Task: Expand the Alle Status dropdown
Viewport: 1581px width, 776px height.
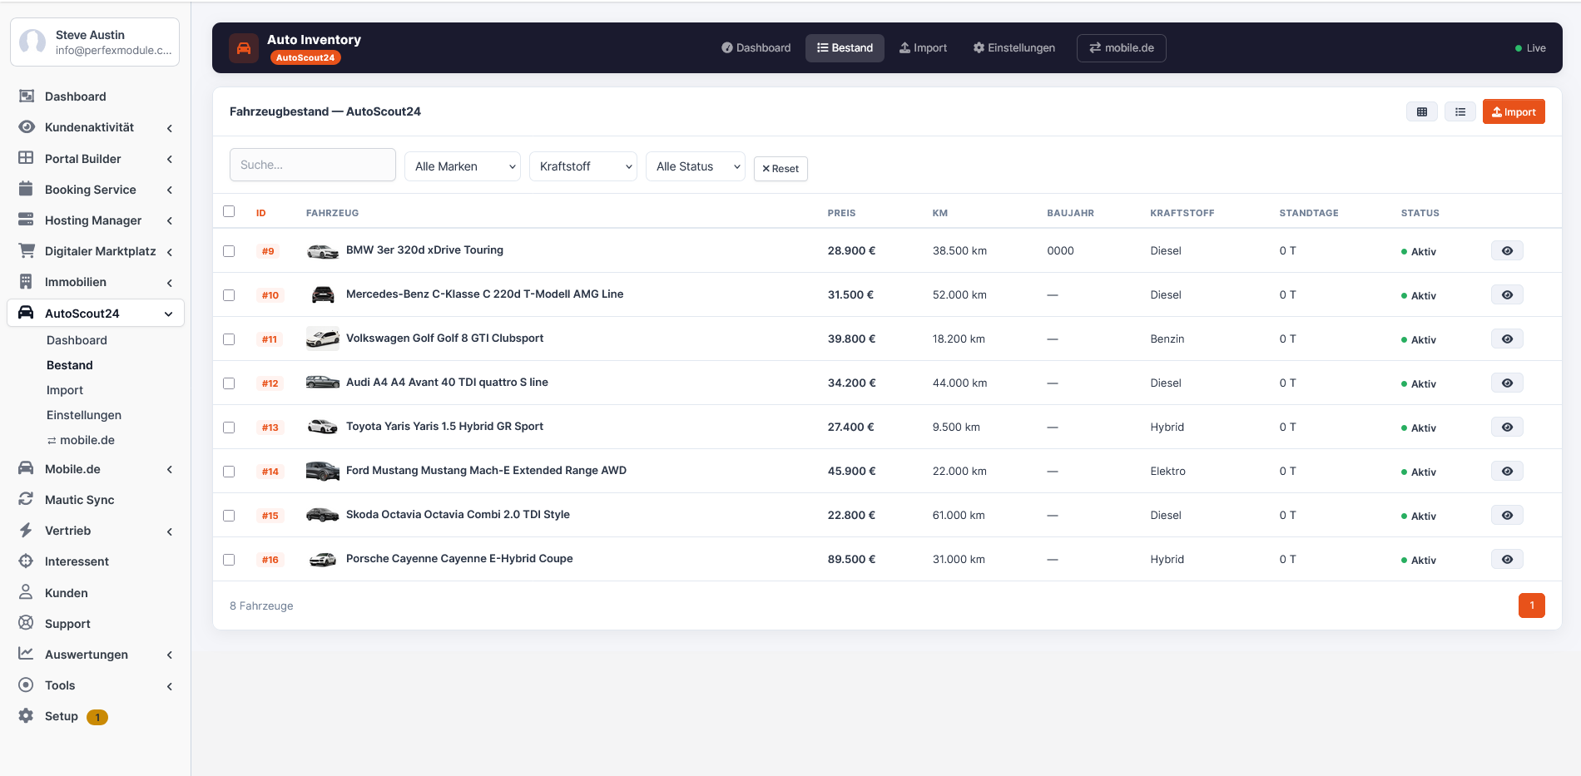Action: (x=695, y=166)
